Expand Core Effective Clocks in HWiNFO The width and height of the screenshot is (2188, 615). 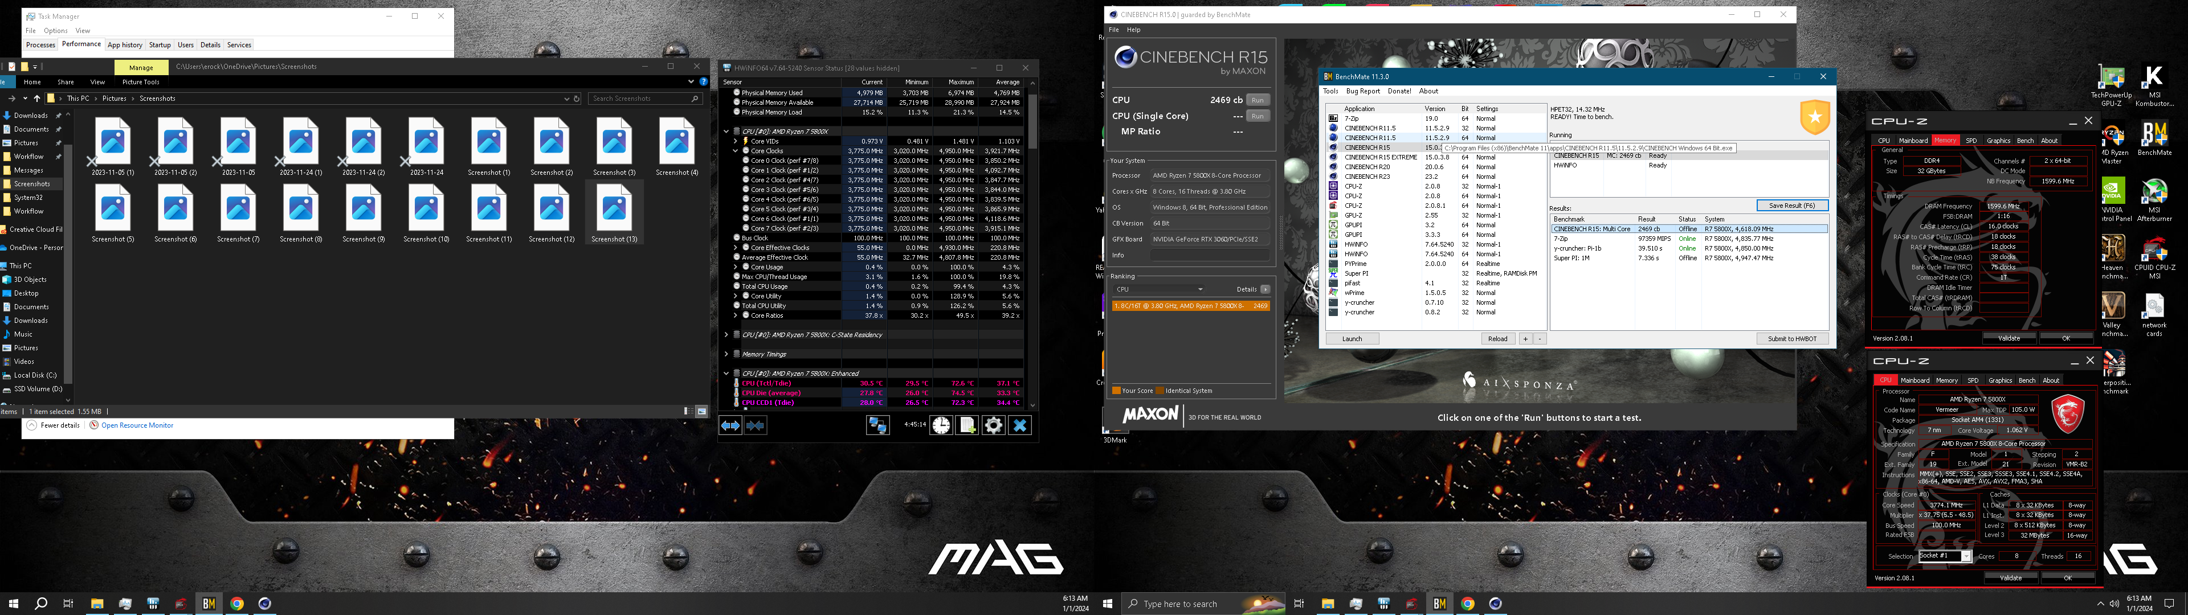click(x=736, y=248)
